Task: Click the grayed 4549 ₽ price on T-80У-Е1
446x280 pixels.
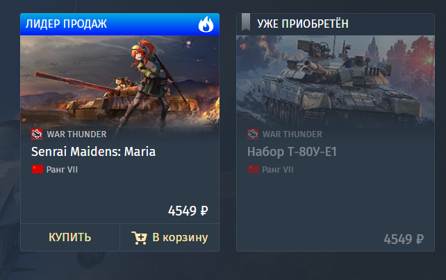Action: (404, 239)
